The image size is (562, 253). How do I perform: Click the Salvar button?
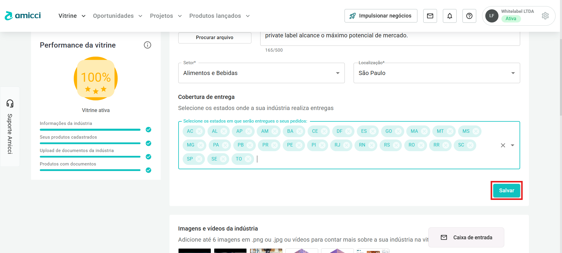pyautogui.click(x=506, y=191)
